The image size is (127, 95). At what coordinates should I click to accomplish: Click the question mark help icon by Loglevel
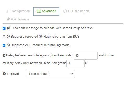coord(4,74)
